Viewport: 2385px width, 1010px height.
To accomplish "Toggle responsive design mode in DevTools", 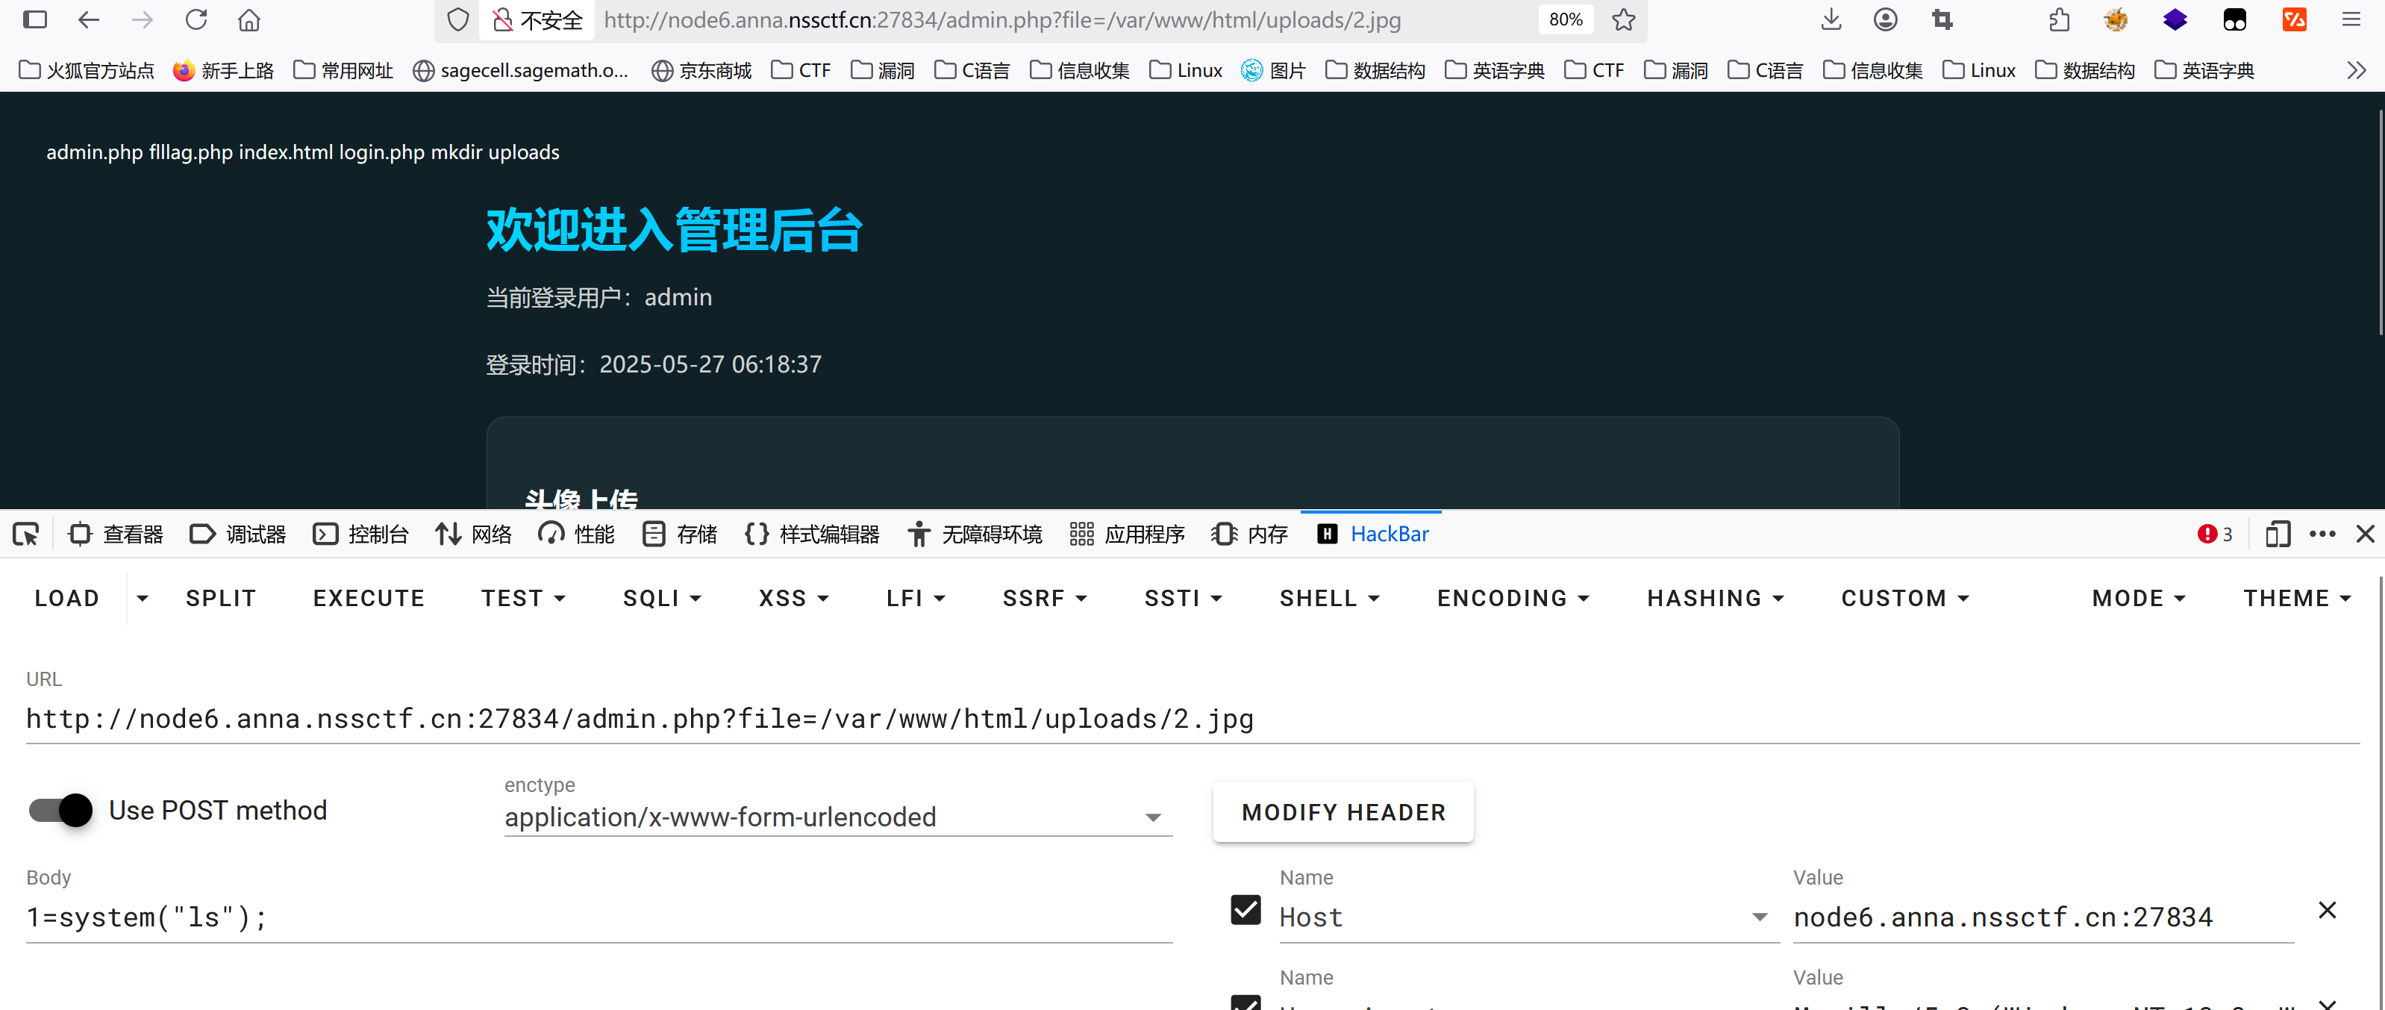I will [x=2278, y=533].
